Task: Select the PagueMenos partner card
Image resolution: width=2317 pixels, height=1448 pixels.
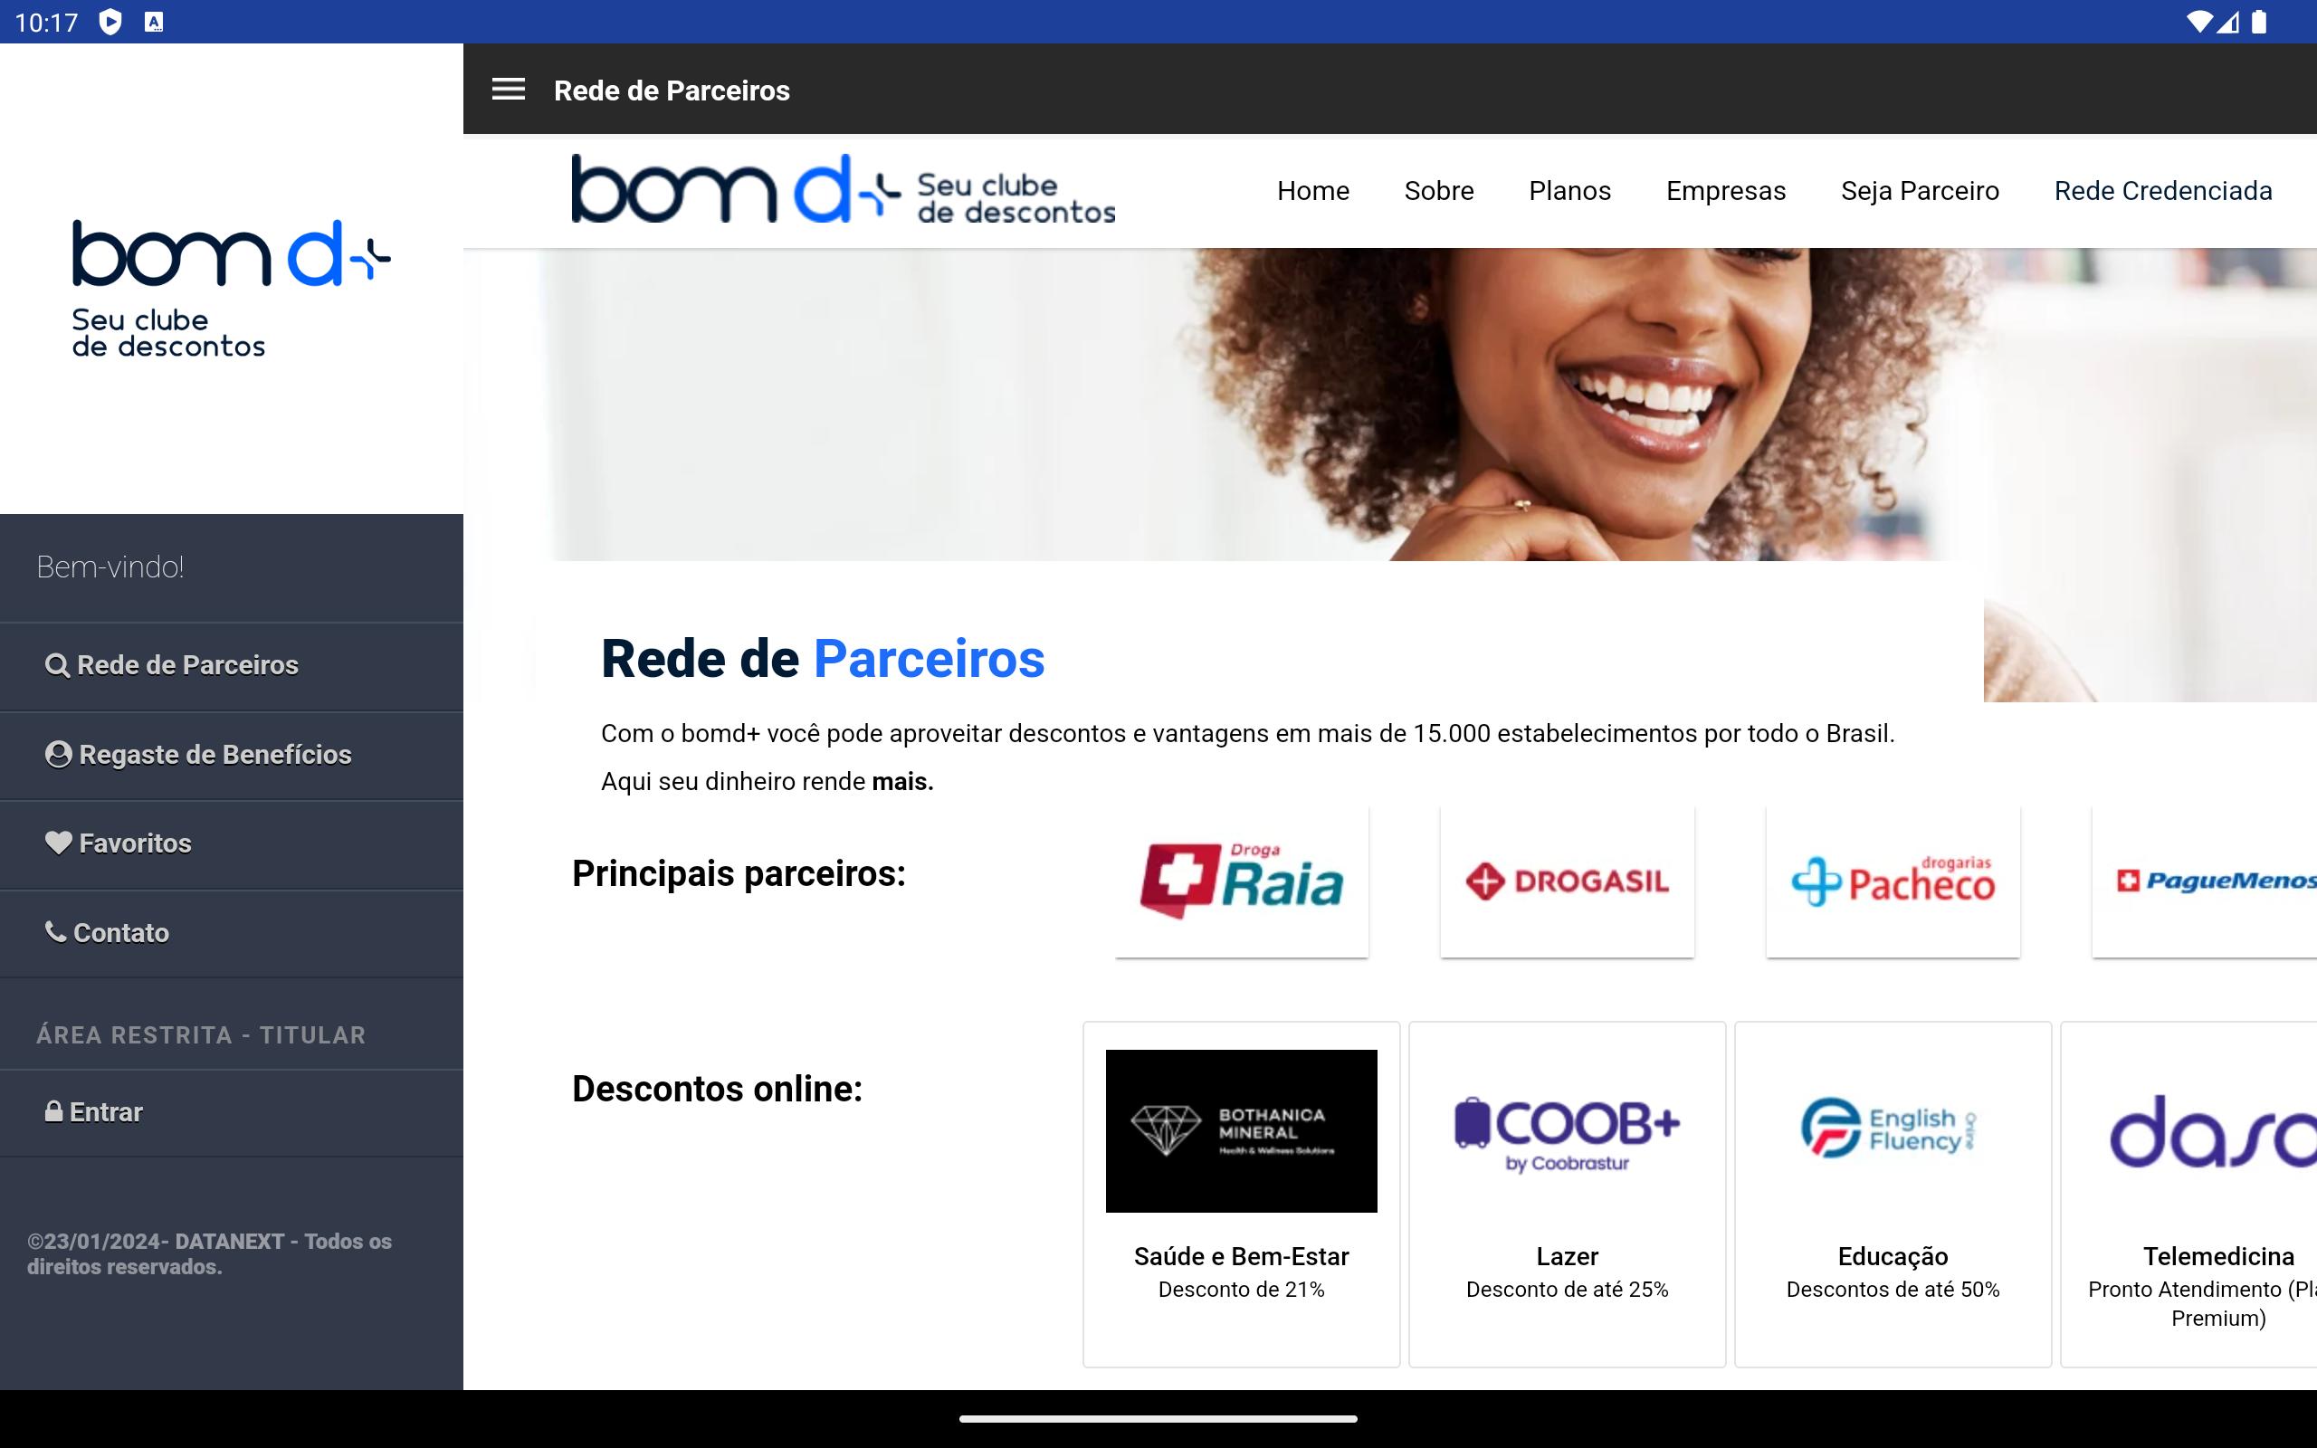Action: pos(2204,881)
